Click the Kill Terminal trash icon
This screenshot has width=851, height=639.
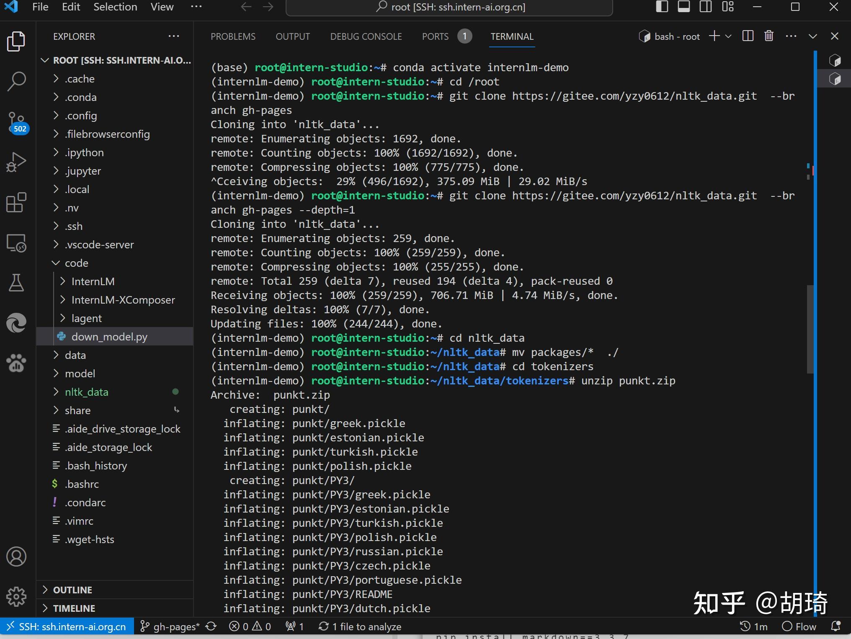pyautogui.click(x=768, y=36)
